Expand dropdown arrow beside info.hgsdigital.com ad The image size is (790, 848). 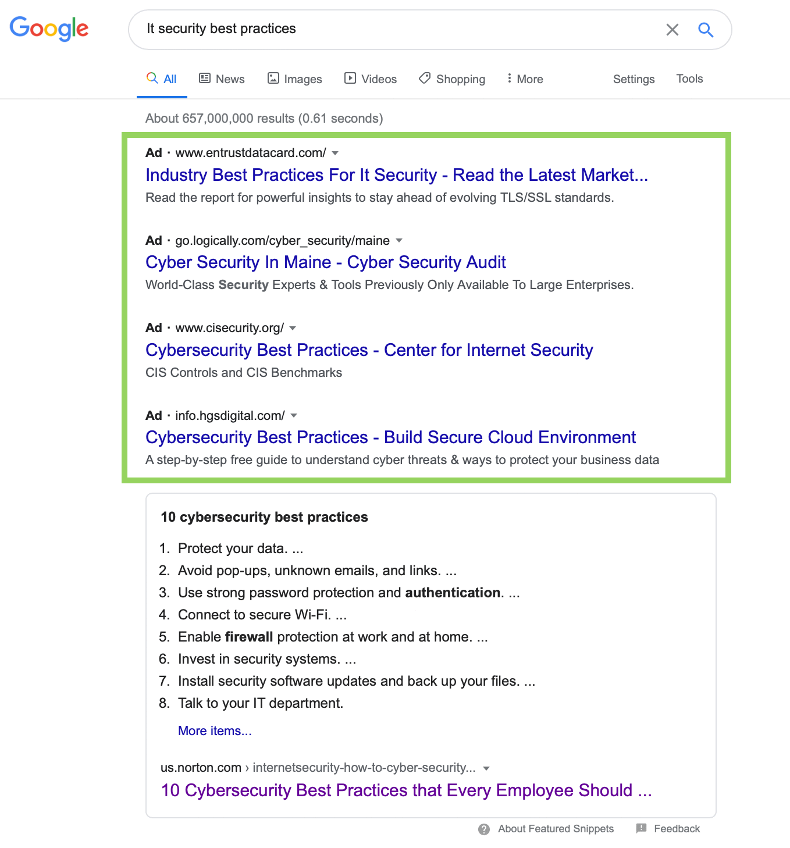294,415
